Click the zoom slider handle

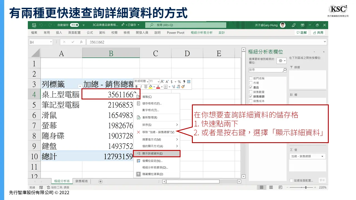(306, 187)
